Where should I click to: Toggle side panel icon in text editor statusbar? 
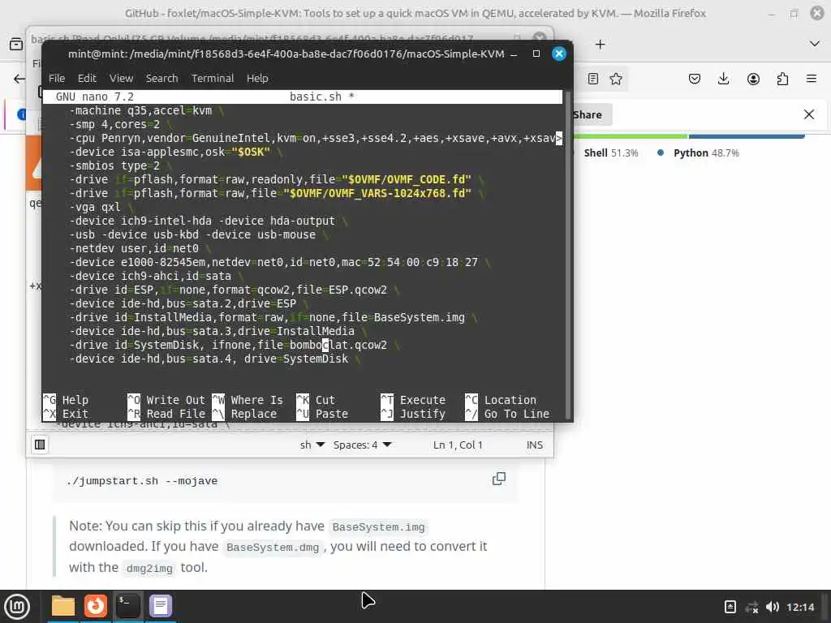[40, 445]
